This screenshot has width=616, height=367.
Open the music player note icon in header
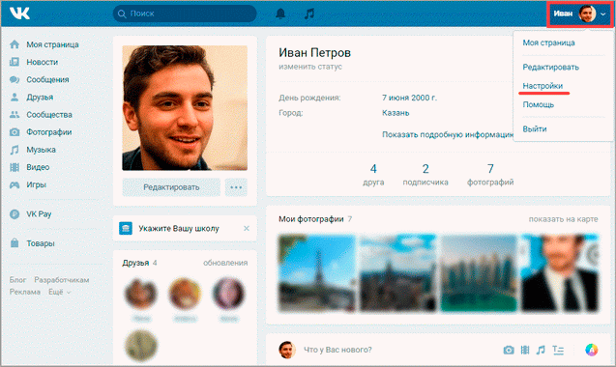point(309,14)
